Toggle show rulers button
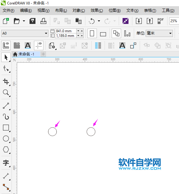This screenshot has width=179, height=194. (6, 45)
